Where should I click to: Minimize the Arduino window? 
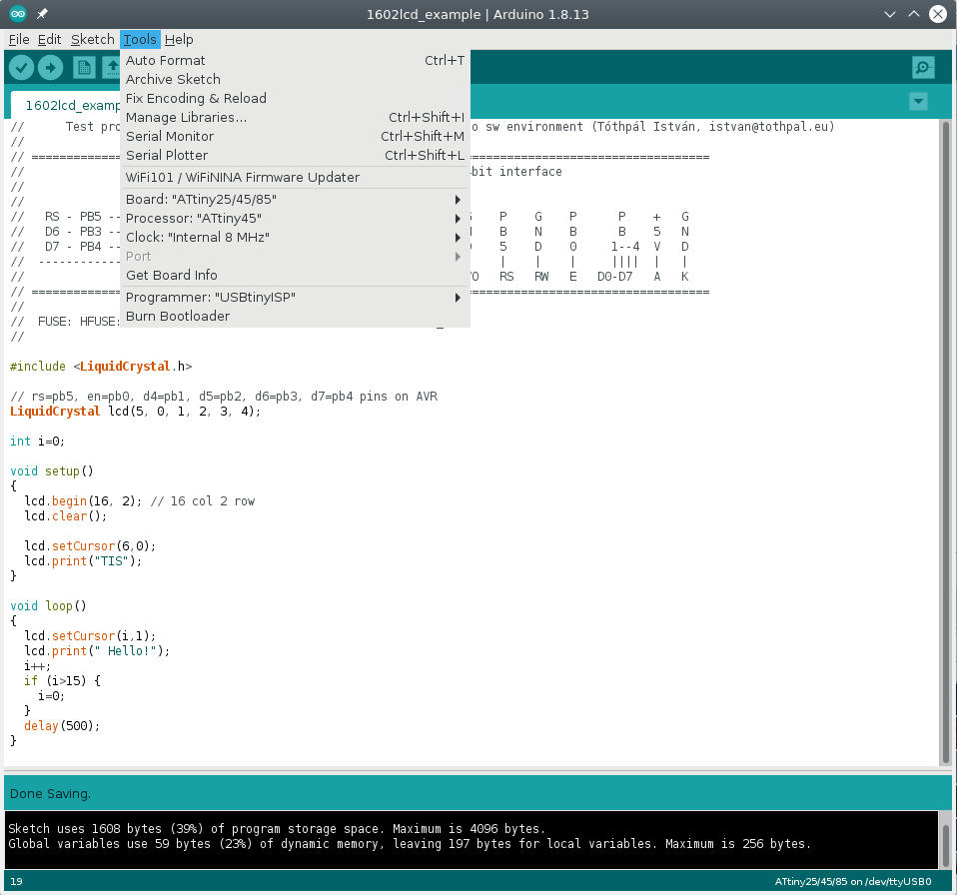890,14
